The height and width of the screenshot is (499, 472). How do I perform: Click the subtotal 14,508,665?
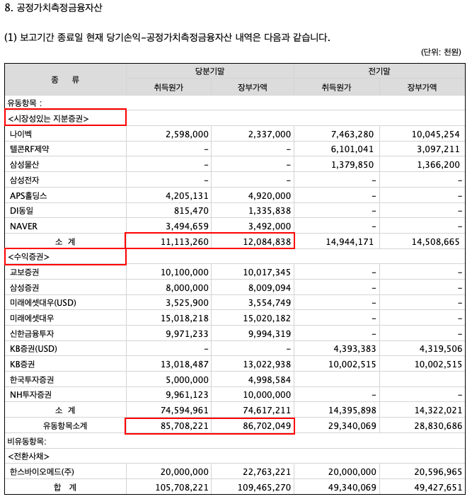(x=435, y=242)
